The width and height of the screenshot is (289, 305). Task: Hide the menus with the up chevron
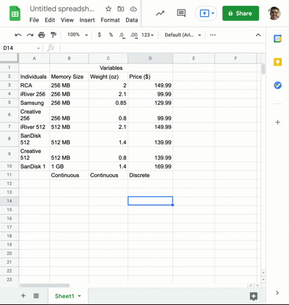click(258, 35)
